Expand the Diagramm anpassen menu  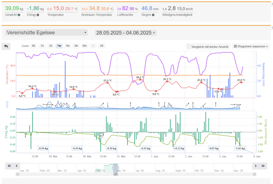[x=251, y=46]
